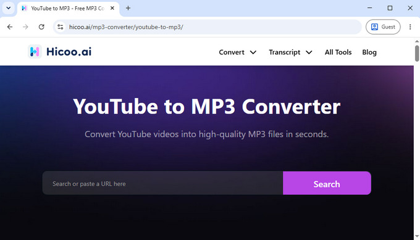Click the YouTube to MP3 Converter heading
Screen dimensions: 420x240
(206, 107)
